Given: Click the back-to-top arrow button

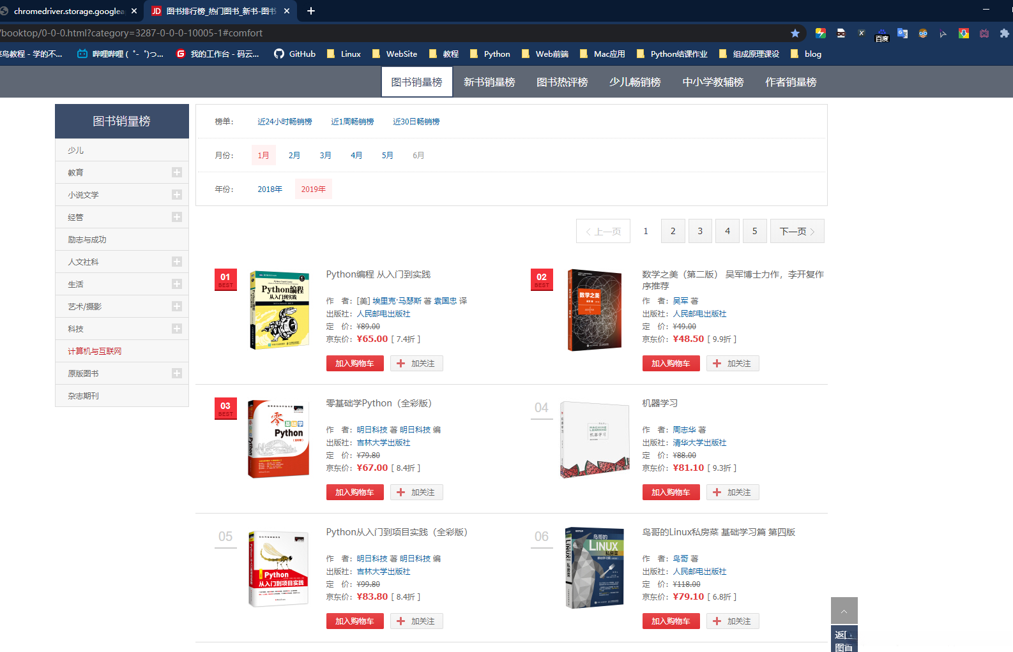Looking at the screenshot, I should [x=844, y=611].
